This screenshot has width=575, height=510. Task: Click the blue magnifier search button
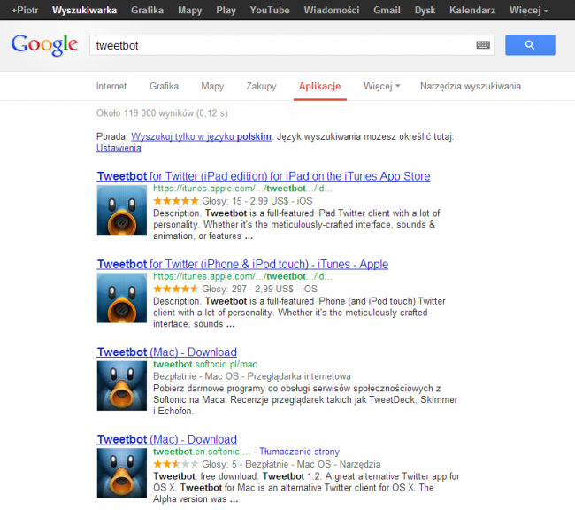tap(530, 45)
